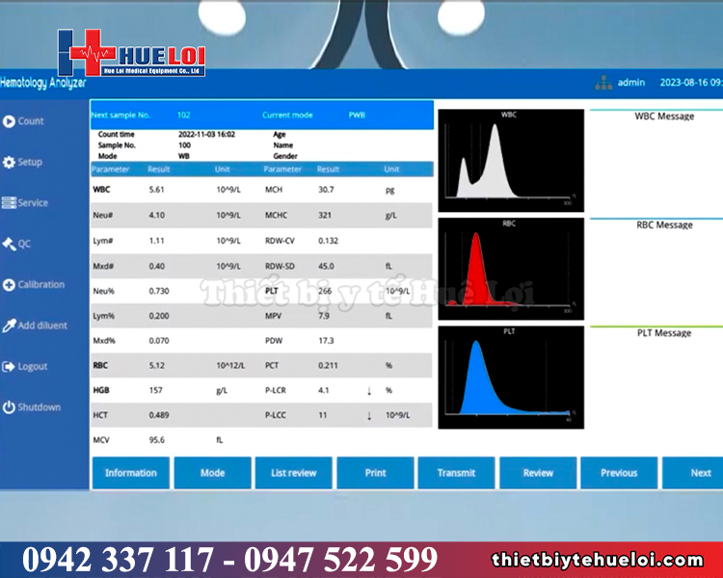Click the Calibration plus icon
The height and width of the screenshot is (578, 723).
(9, 285)
